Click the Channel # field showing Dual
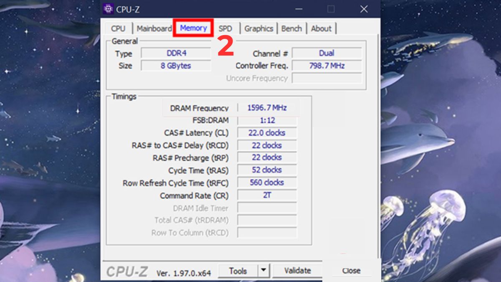Viewport: 501px width, 282px height. point(326,53)
